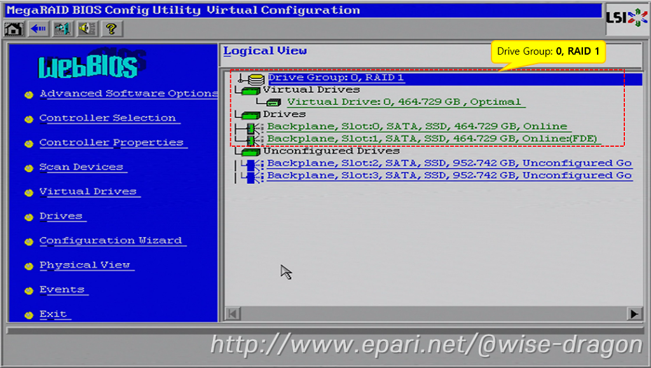Click the horizontal scrollbar right arrow
651x368 pixels.
click(x=634, y=313)
